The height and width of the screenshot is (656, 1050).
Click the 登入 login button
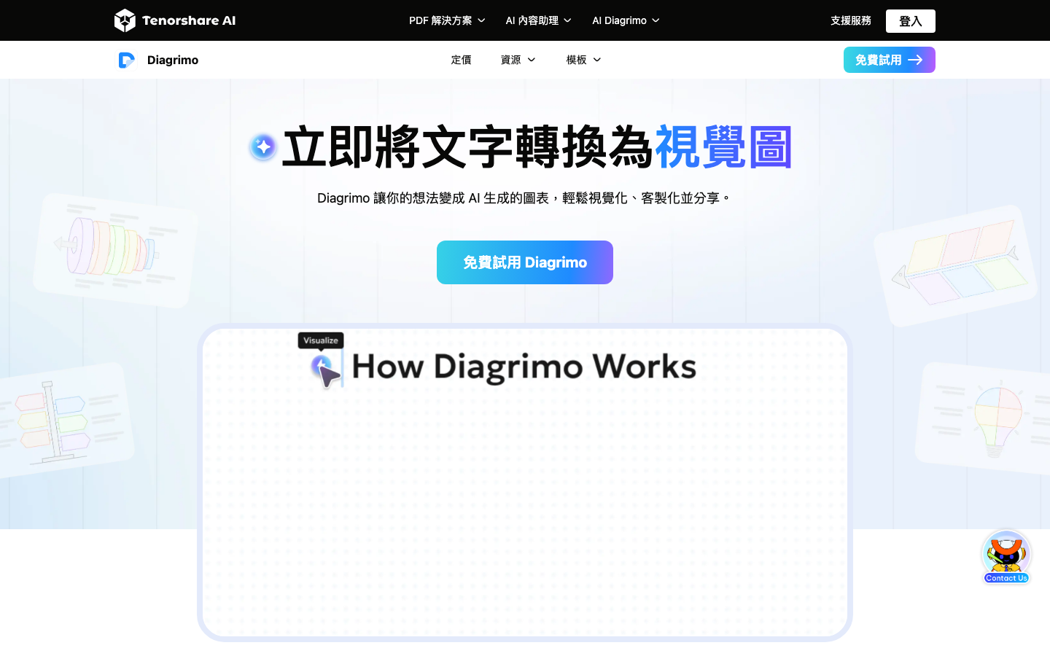pos(910,21)
